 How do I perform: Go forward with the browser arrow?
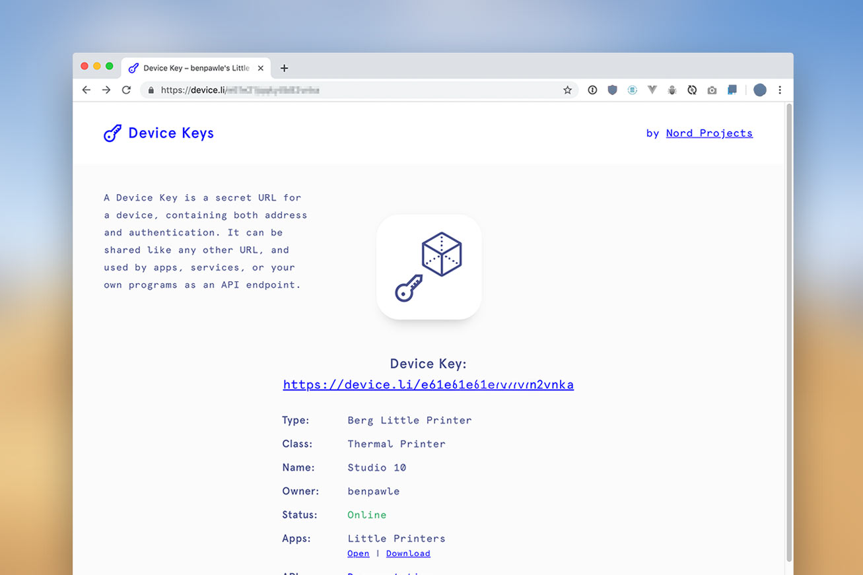[x=106, y=90]
